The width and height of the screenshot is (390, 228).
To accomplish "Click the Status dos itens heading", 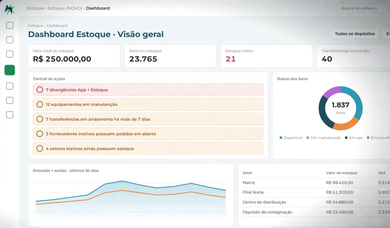I will [292, 79].
